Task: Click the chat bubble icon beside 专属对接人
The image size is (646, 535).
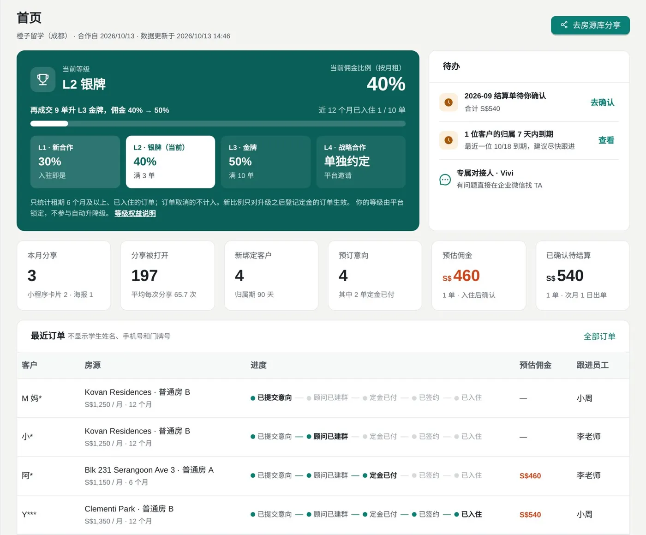Action: pyautogui.click(x=445, y=180)
